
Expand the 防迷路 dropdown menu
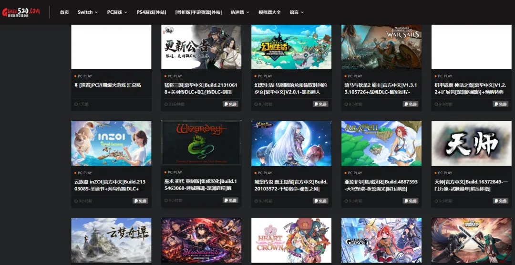point(240,12)
